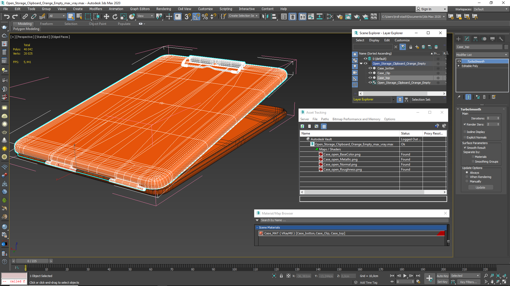
Task: Open the Hierarchy command panel tab
Action: coord(475,39)
